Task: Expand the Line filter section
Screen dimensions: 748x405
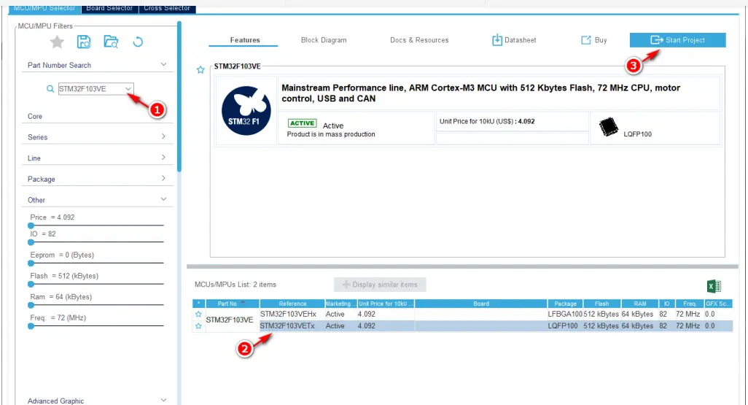Action: [x=163, y=158]
